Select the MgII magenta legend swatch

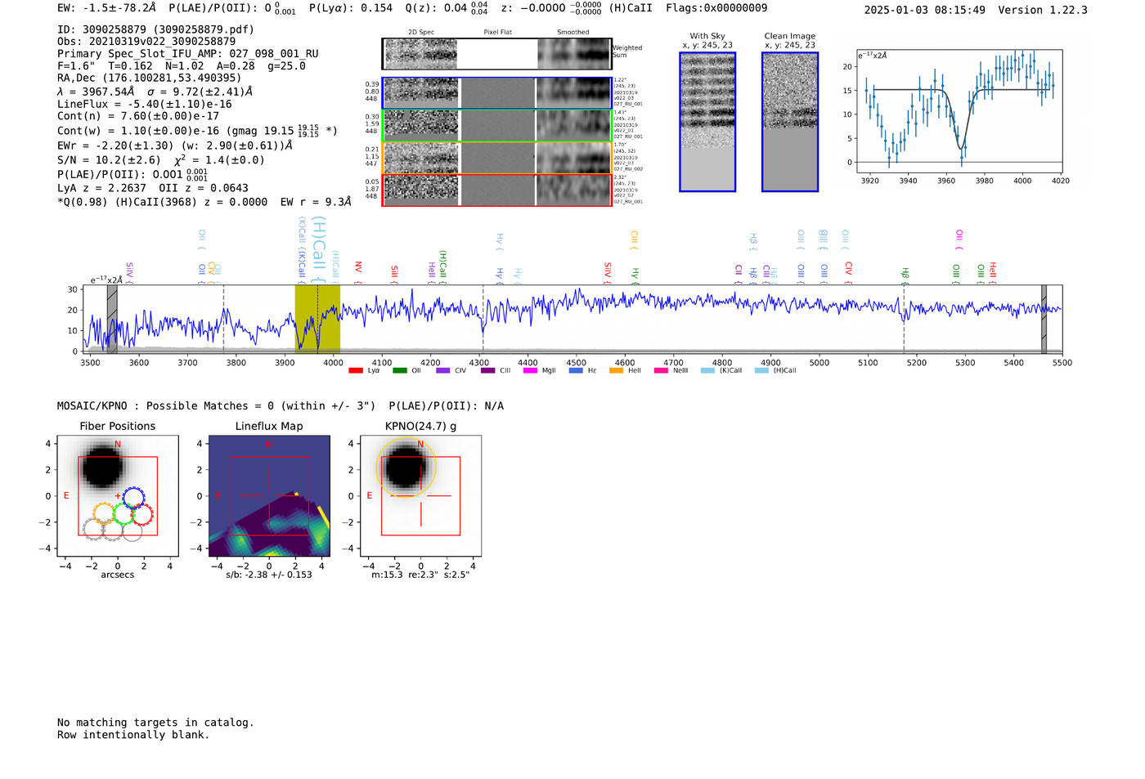pos(530,370)
